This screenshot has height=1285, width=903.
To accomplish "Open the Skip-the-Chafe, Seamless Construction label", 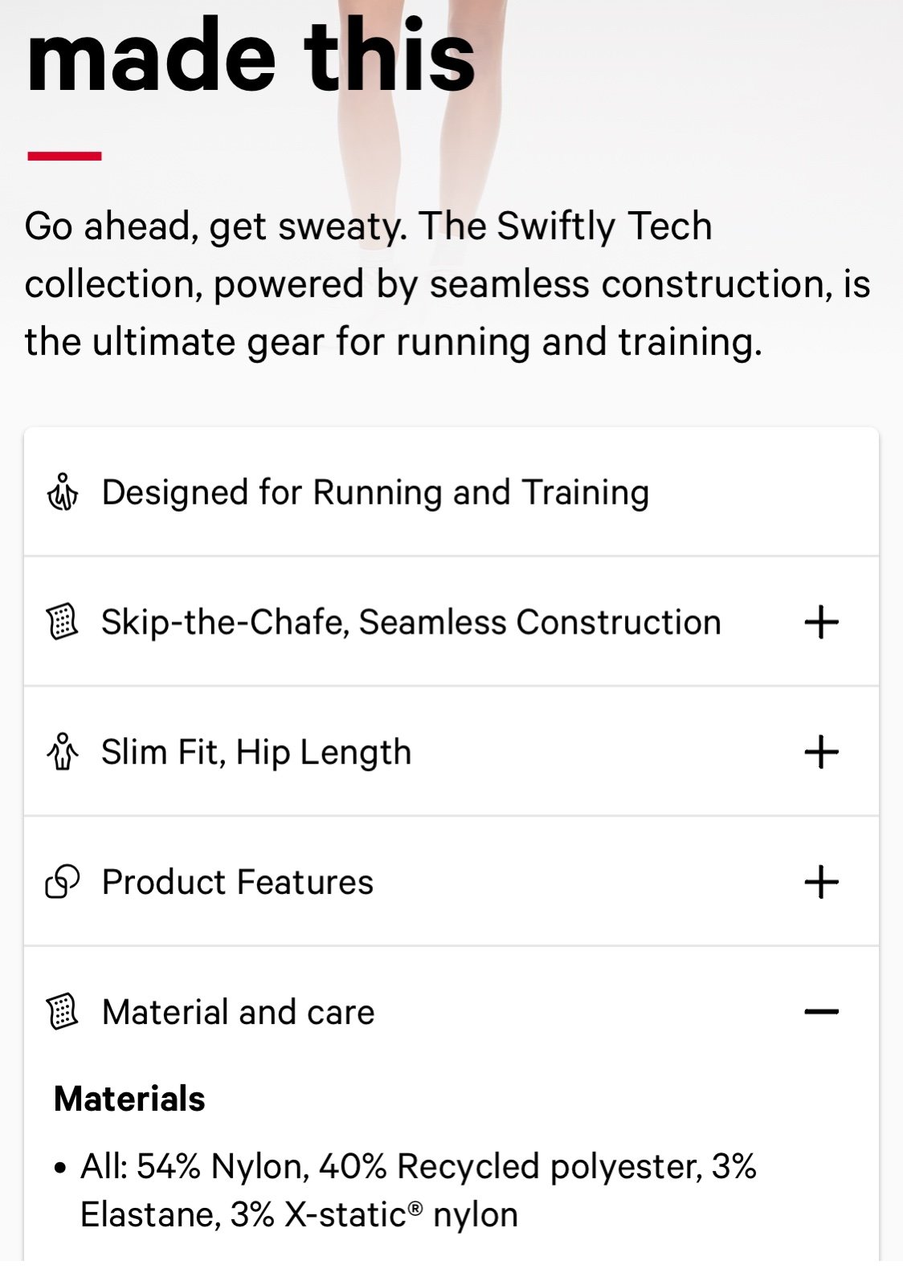I will tap(411, 622).
